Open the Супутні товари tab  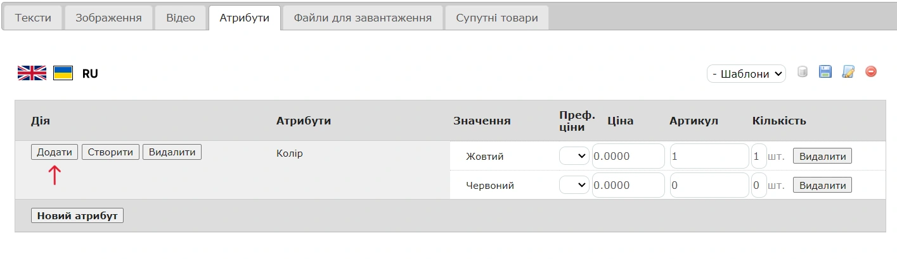[496, 18]
